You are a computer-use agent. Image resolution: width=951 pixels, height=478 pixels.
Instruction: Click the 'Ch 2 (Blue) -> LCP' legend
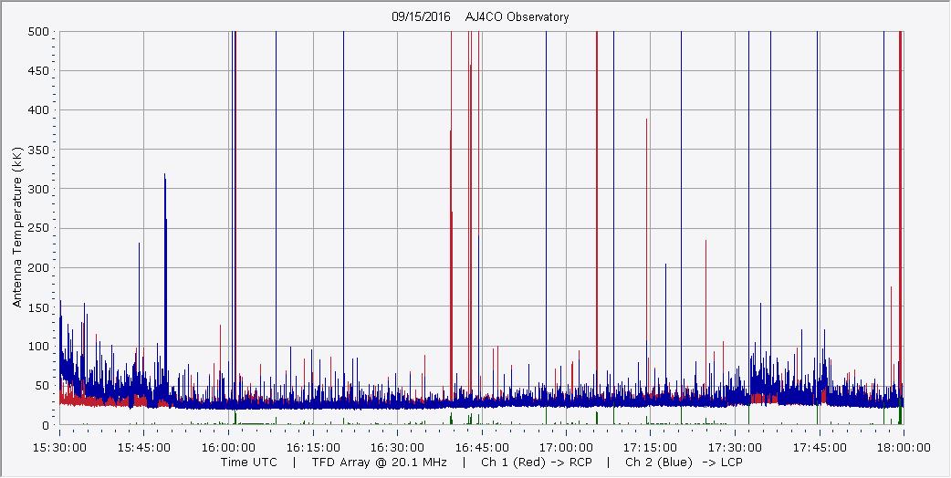[685, 462]
